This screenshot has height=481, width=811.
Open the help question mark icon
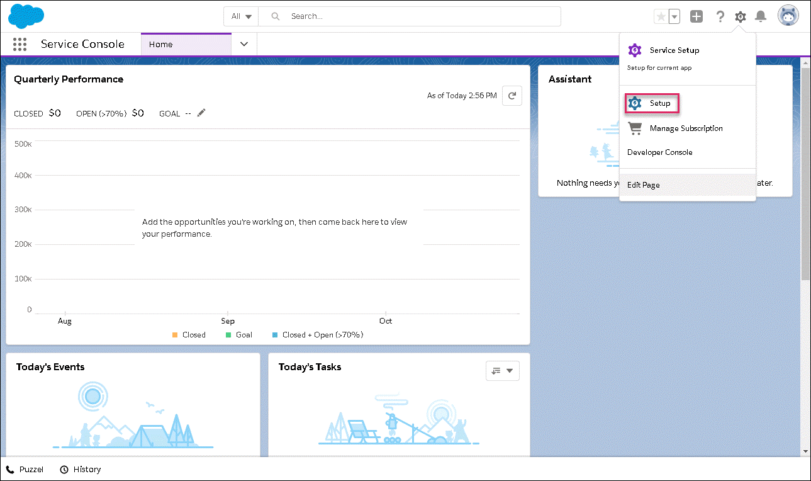click(720, 17)
